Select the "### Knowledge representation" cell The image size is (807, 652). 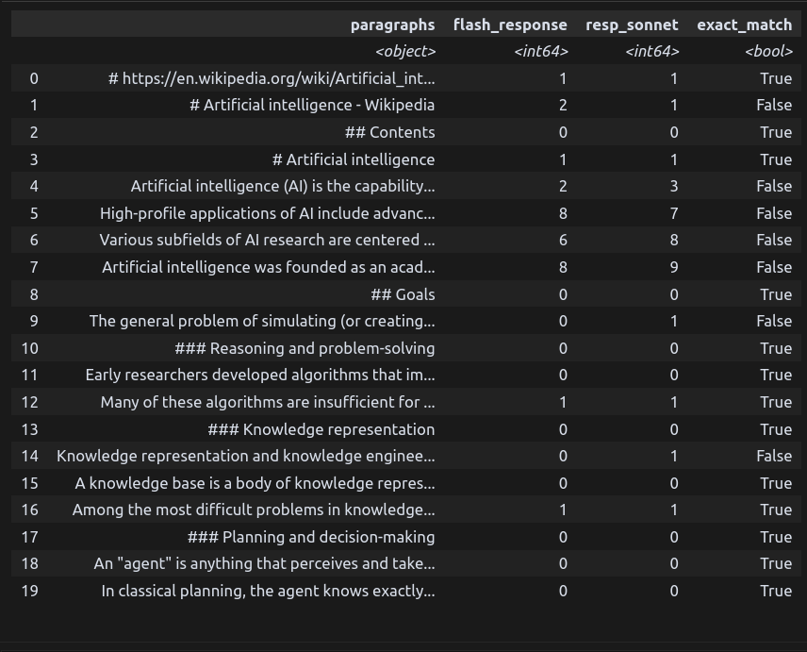point(321,429)
